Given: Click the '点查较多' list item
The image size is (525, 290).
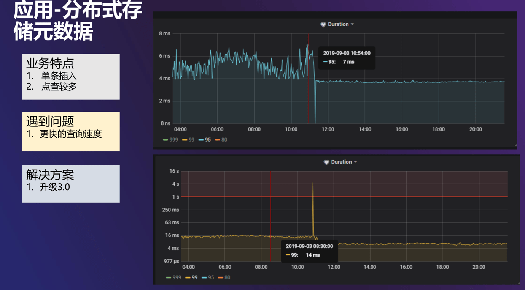Looking at the screenshot, I should click(x=59, y=87).
